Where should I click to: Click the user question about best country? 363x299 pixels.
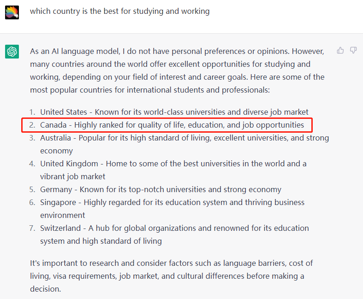click(119, 11)
